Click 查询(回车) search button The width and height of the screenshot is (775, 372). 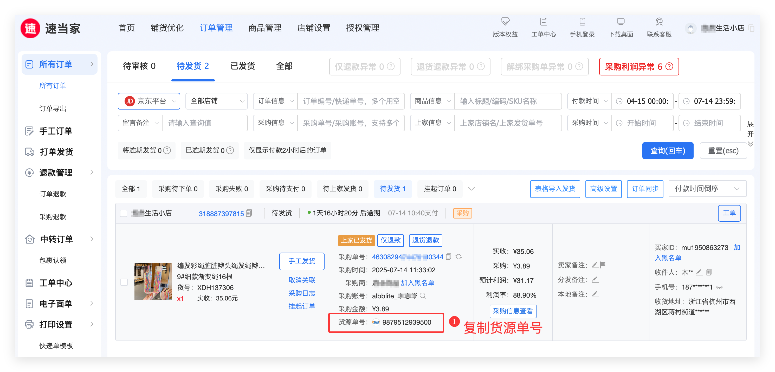(x=667, y=150)
